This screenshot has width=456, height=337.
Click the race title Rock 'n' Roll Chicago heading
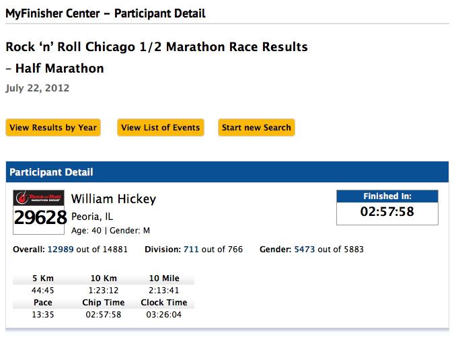157,47
